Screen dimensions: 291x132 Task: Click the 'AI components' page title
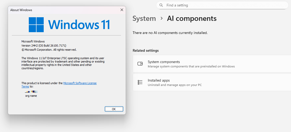tap(192, 19)
